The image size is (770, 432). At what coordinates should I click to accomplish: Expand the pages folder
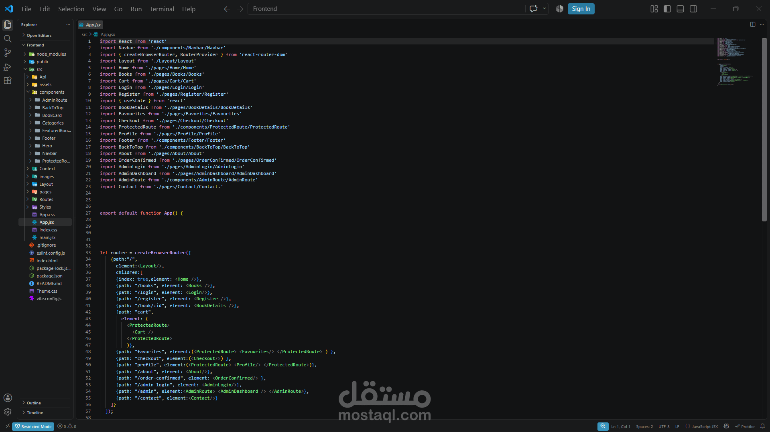point(46,192)
